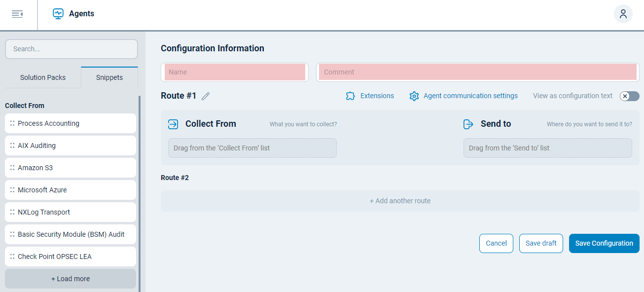The width and height of the screenshot is (644, 292).
Task: Enable the View as configuration text toggle
Action: (629, 96)
